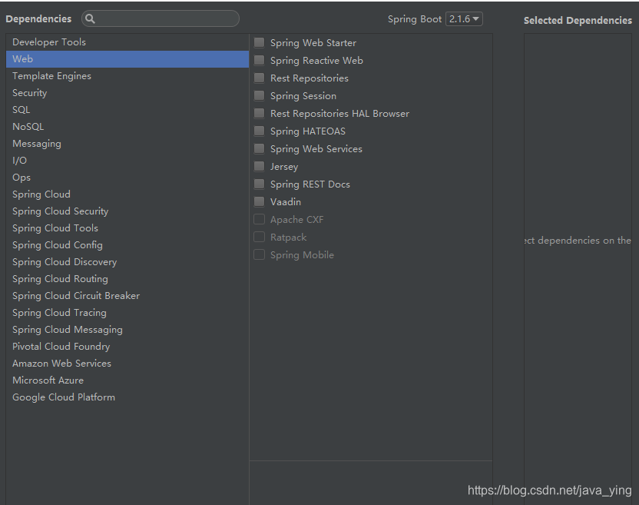Screen dimensions: 639x505
Task: Check the Vaadin checkbox
Action: point(259,201)
